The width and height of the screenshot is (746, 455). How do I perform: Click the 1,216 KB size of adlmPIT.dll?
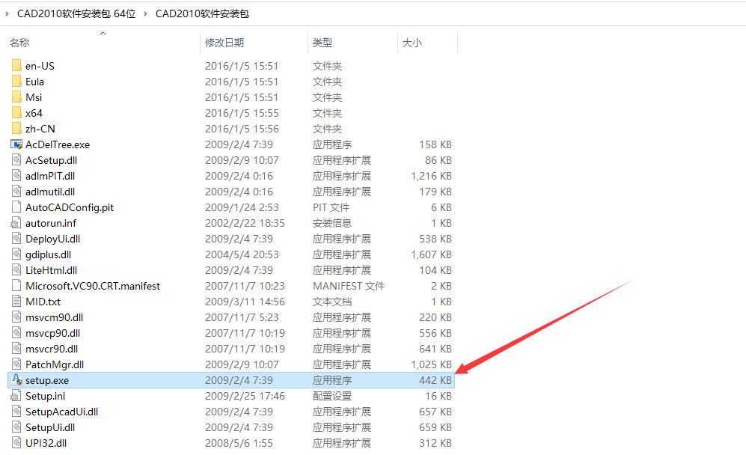pyautogui.click(x=431, y=176)
